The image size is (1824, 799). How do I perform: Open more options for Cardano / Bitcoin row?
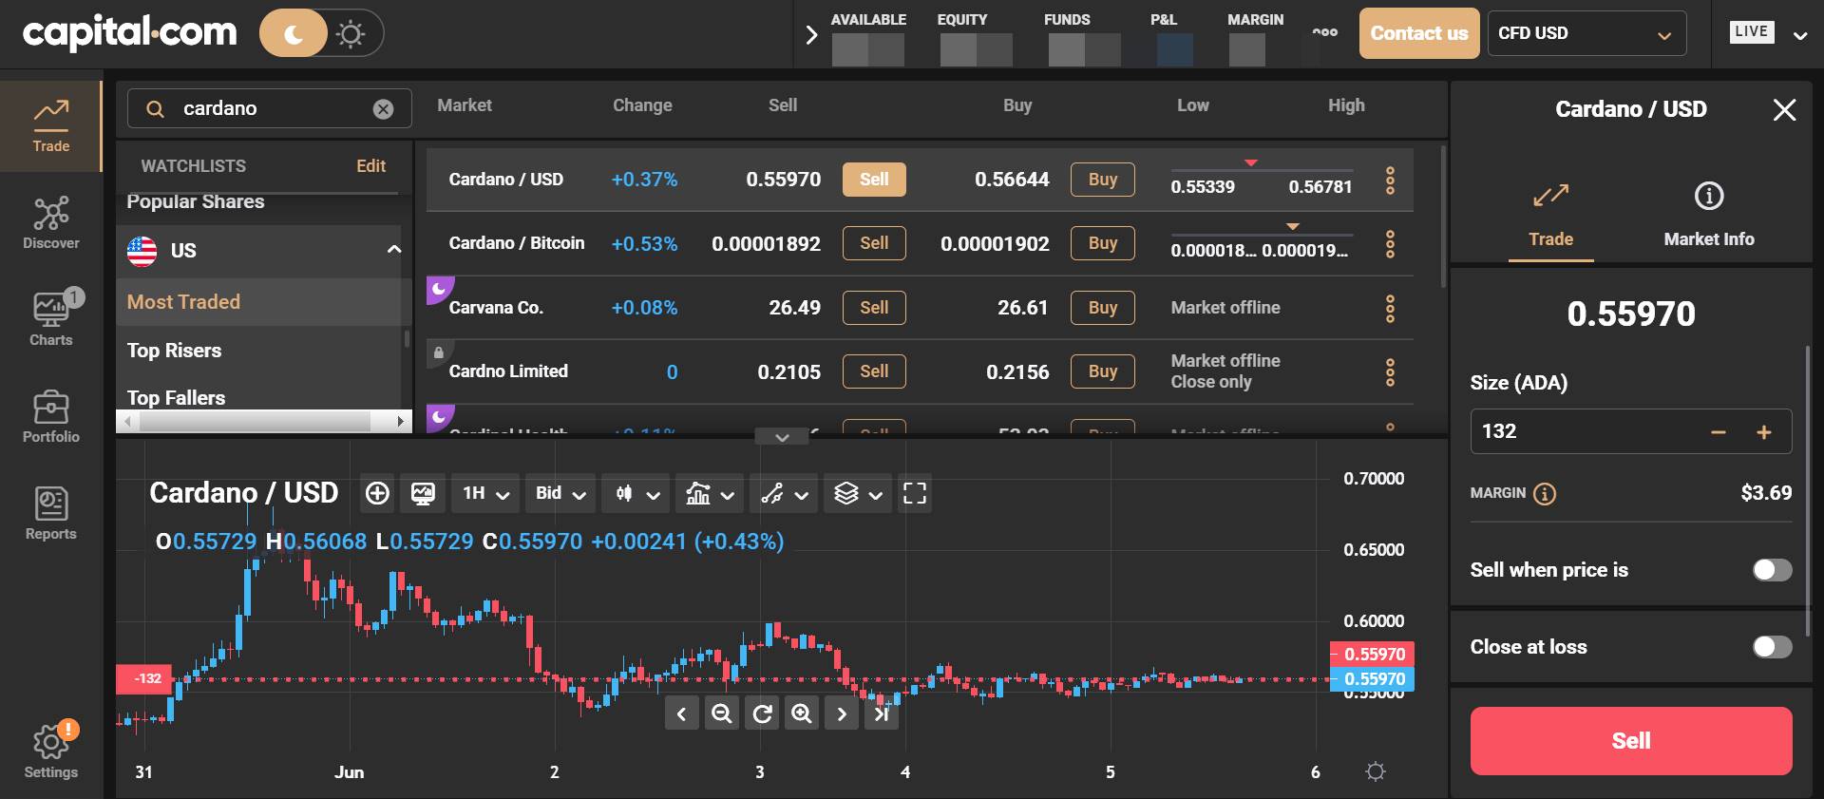[1390, 244]
